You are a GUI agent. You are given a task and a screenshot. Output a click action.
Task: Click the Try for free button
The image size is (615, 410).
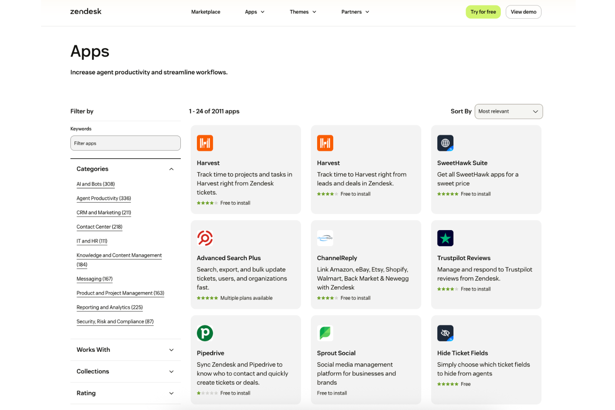click(x=483, y=12)
